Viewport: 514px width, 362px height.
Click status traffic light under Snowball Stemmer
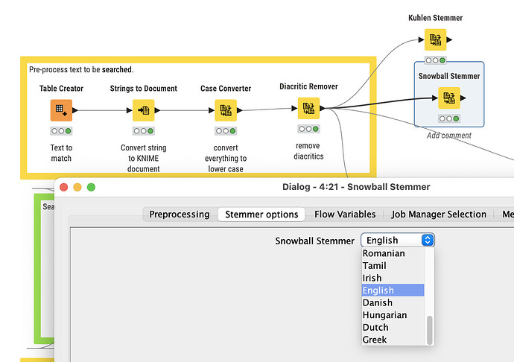click(449, 118)
